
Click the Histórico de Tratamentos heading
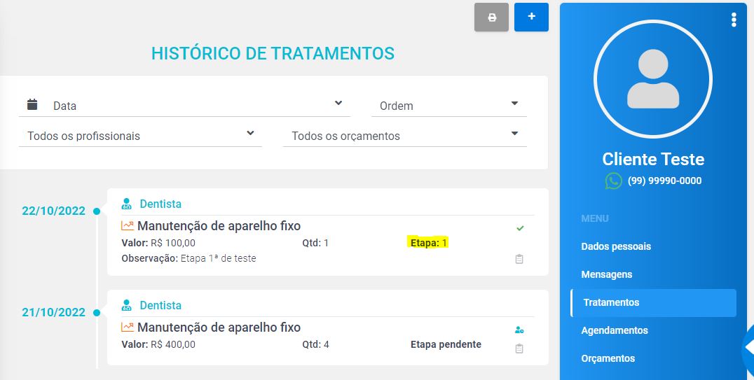click(x=273, y=53)
